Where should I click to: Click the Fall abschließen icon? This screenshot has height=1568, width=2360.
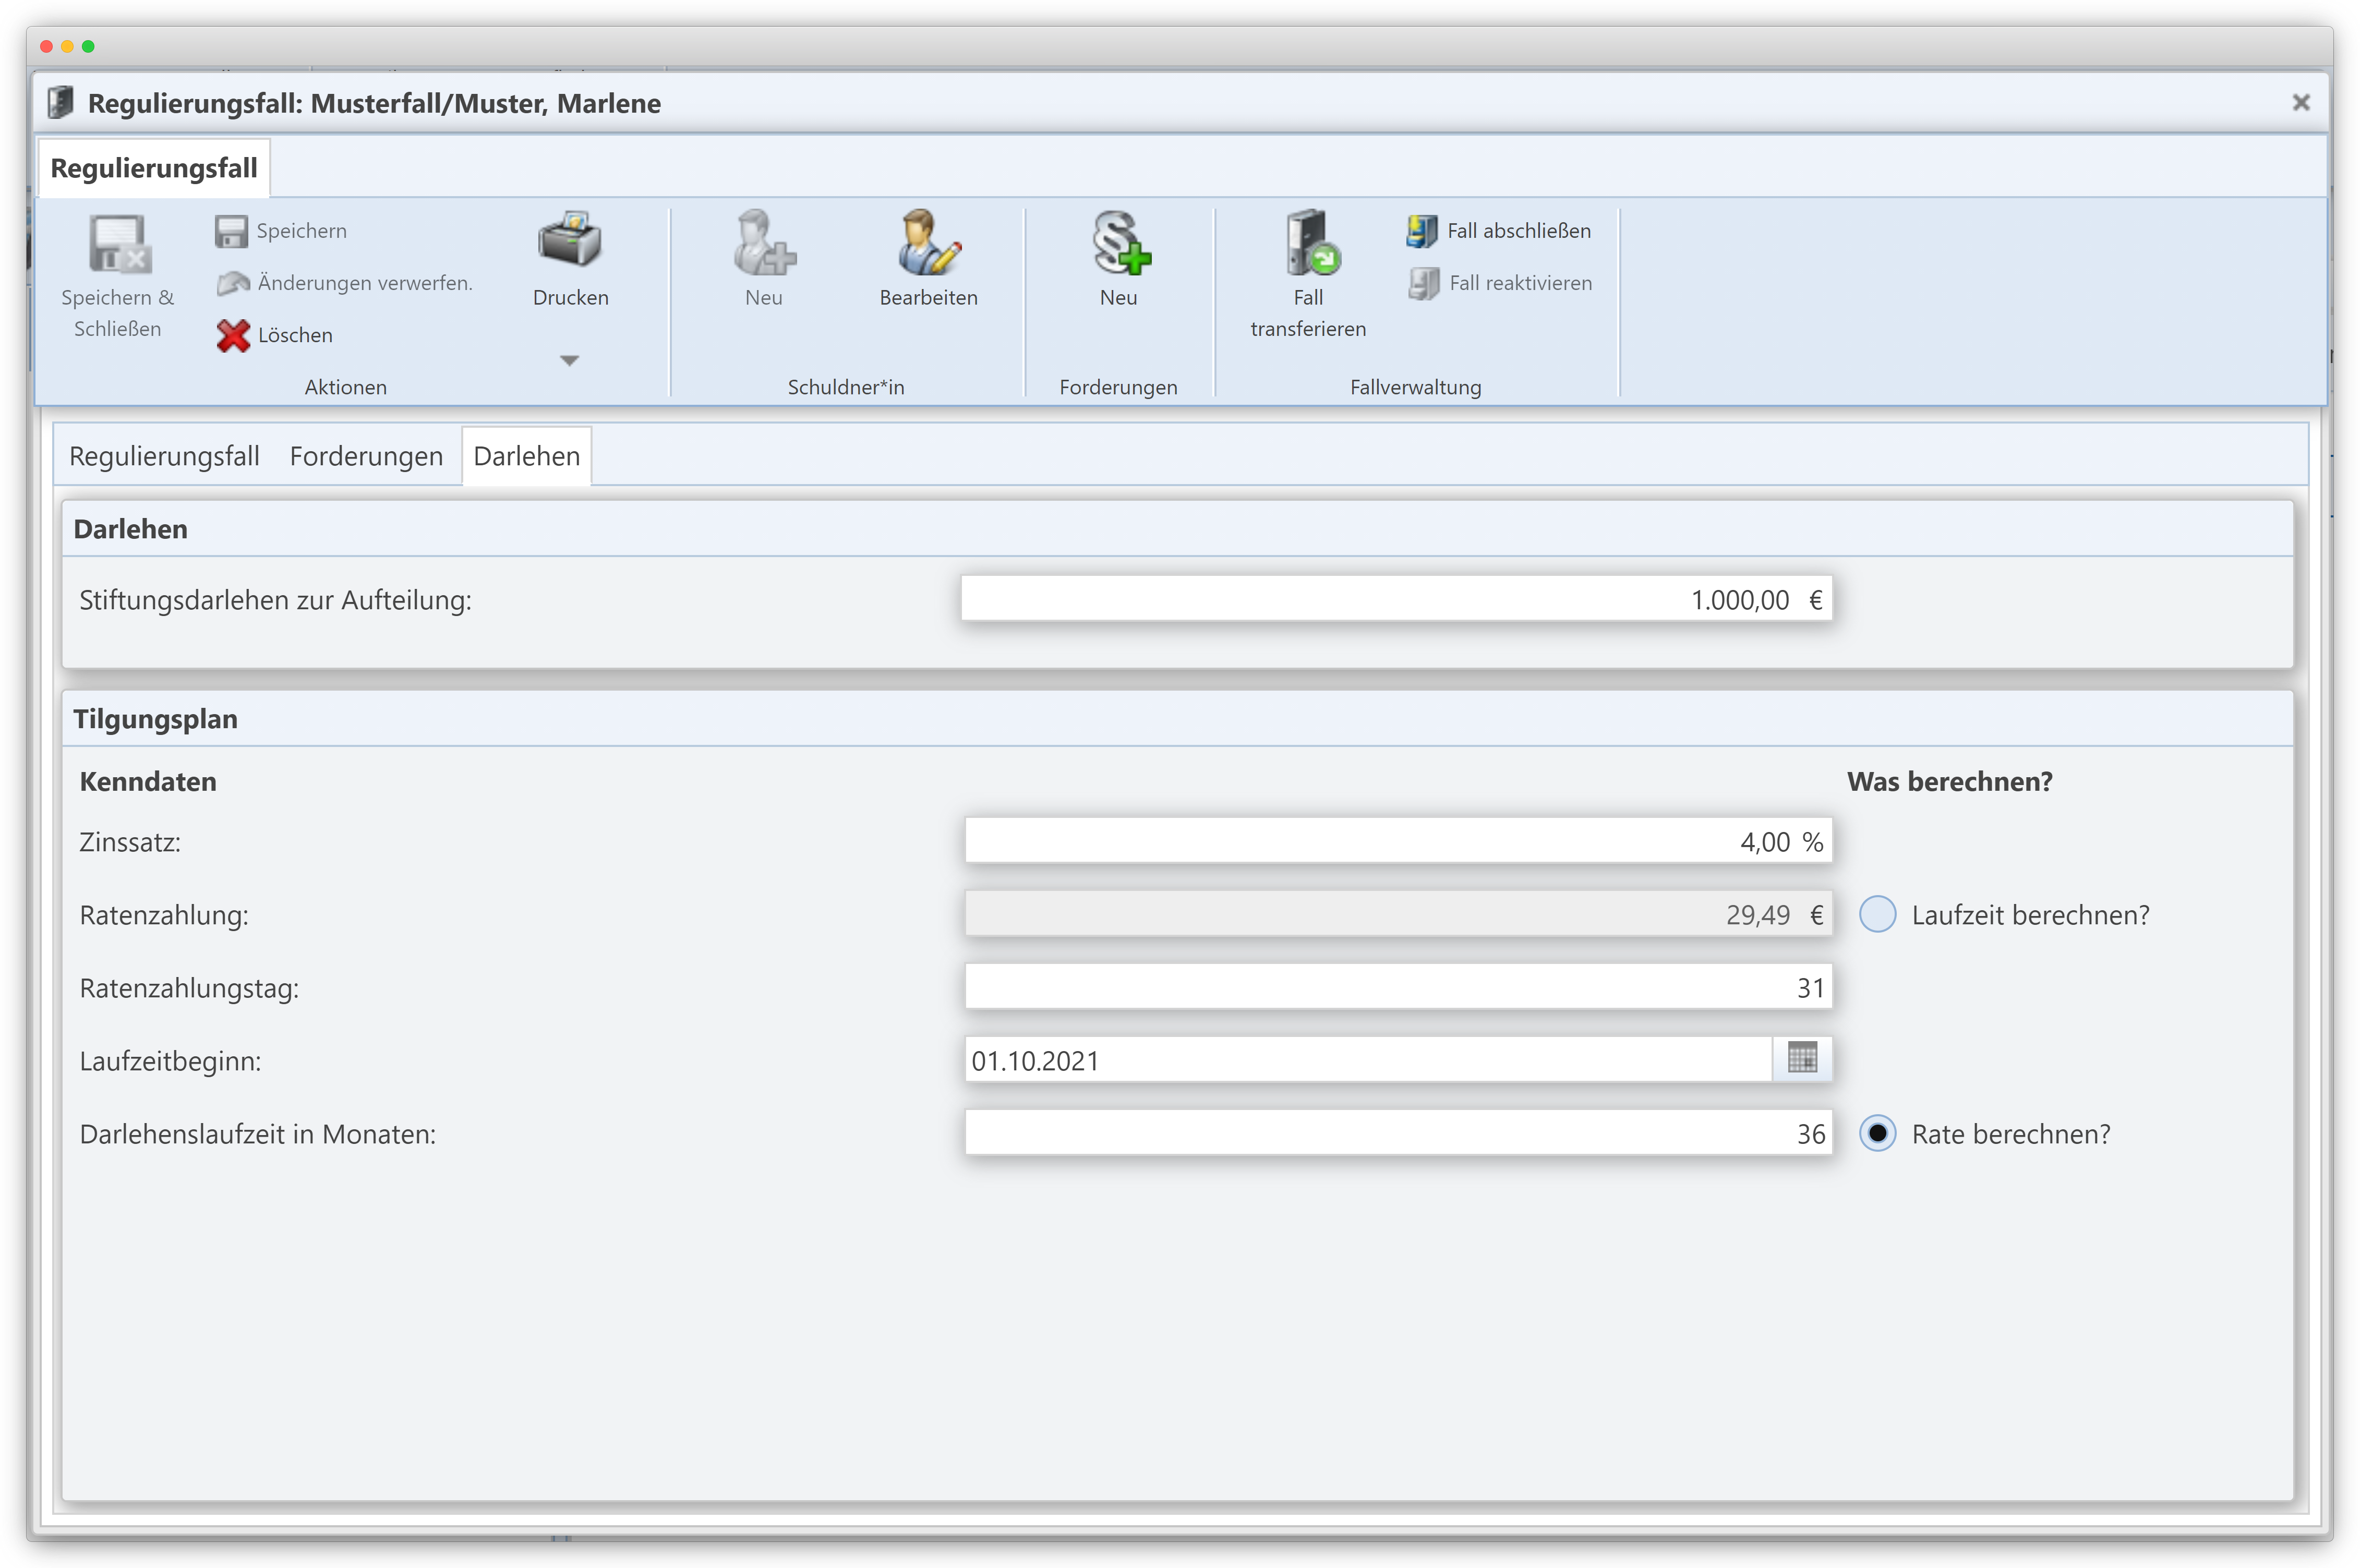coord(1421,231)
